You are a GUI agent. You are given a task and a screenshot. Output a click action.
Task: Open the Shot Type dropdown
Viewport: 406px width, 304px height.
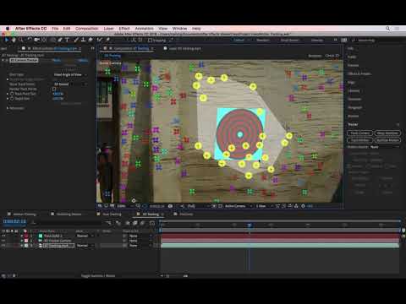point(70,74)
